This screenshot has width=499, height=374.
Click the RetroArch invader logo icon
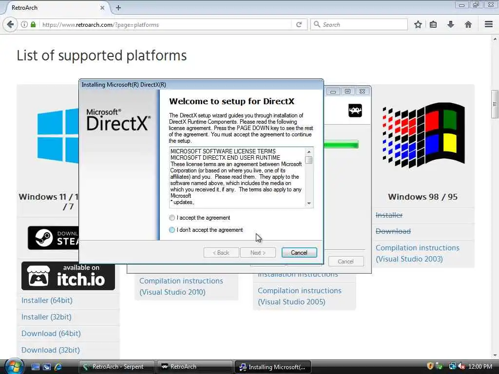click(x=355, y=111)
